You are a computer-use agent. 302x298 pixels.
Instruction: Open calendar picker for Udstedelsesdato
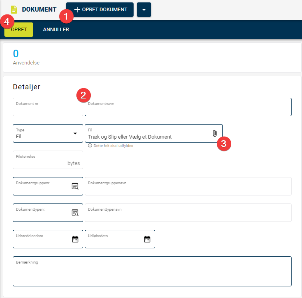(75, 239)
